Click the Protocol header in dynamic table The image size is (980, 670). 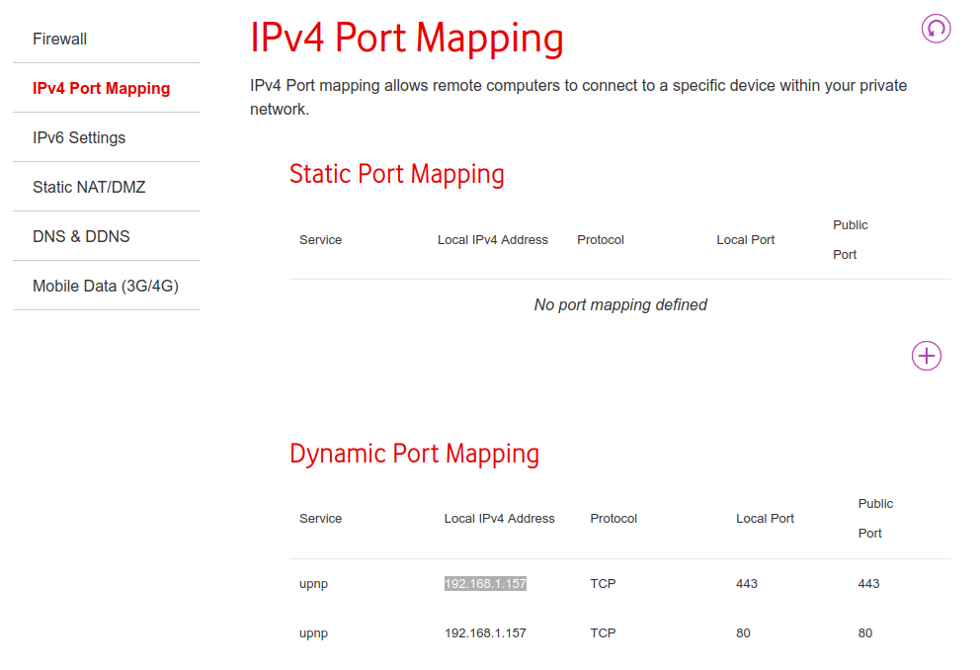[613, 519]
